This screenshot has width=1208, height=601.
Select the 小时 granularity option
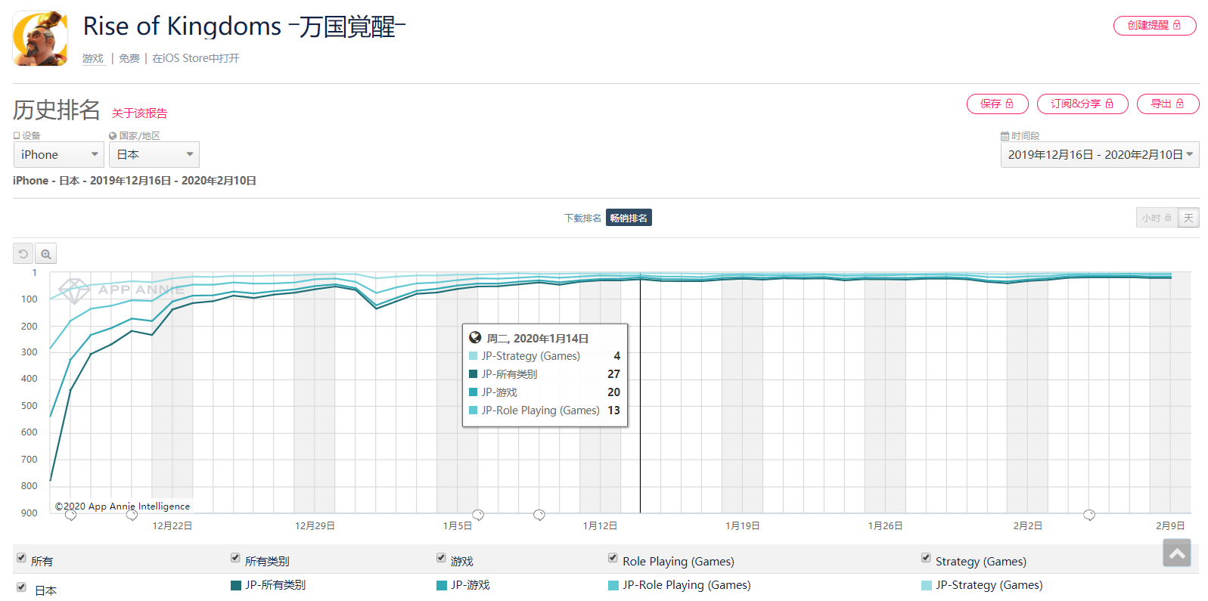click(1157, 218)
